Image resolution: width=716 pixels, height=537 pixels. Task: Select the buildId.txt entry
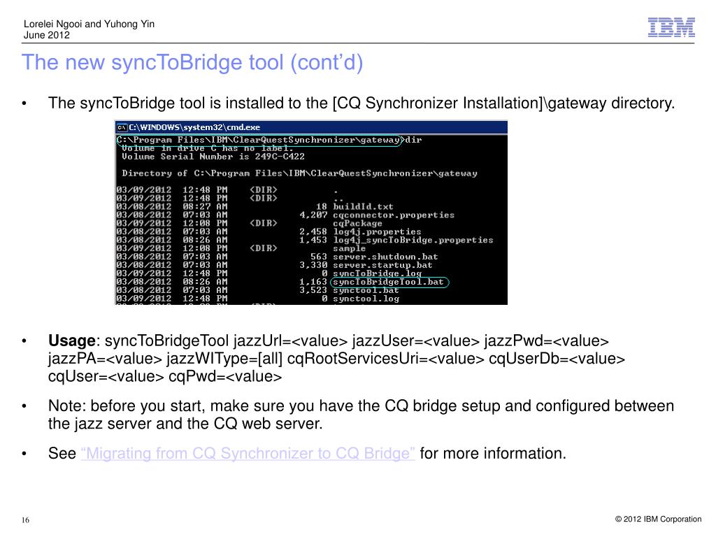point(363,207)
